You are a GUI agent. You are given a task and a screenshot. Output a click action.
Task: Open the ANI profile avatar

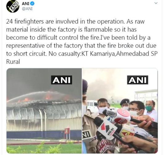pos(13,6)
